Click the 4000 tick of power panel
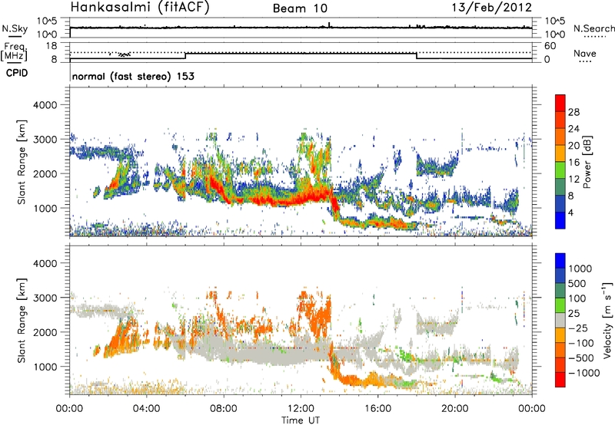Viewport: 615px width, 425px height. point(45,105)
